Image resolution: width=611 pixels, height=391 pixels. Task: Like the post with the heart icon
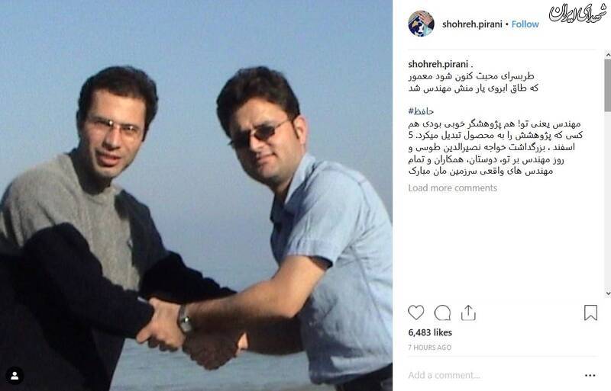click(x=415, y=312)
